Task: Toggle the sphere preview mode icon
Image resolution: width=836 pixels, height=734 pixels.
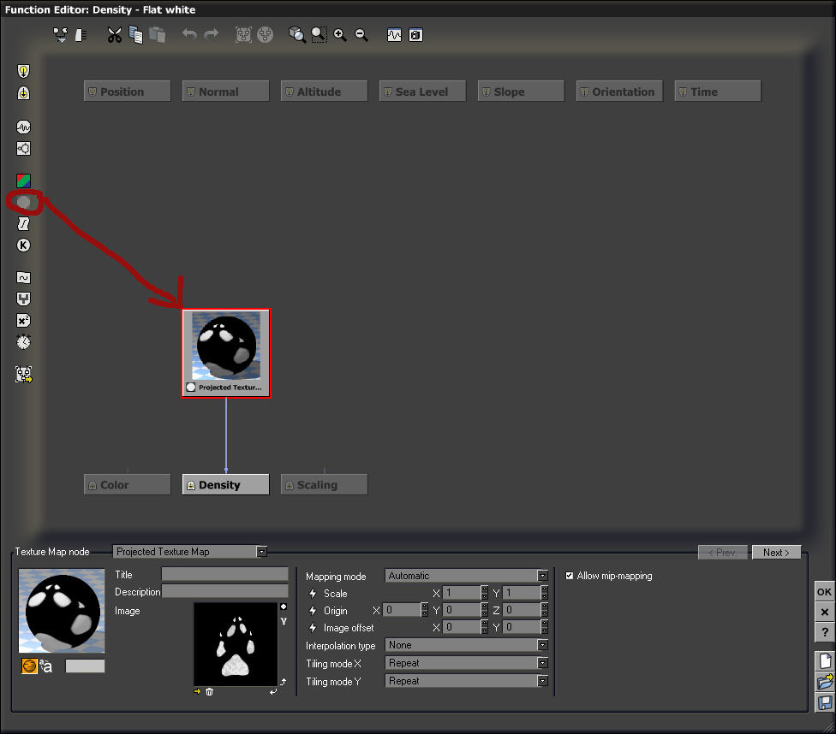Action: tap(29, 666)
